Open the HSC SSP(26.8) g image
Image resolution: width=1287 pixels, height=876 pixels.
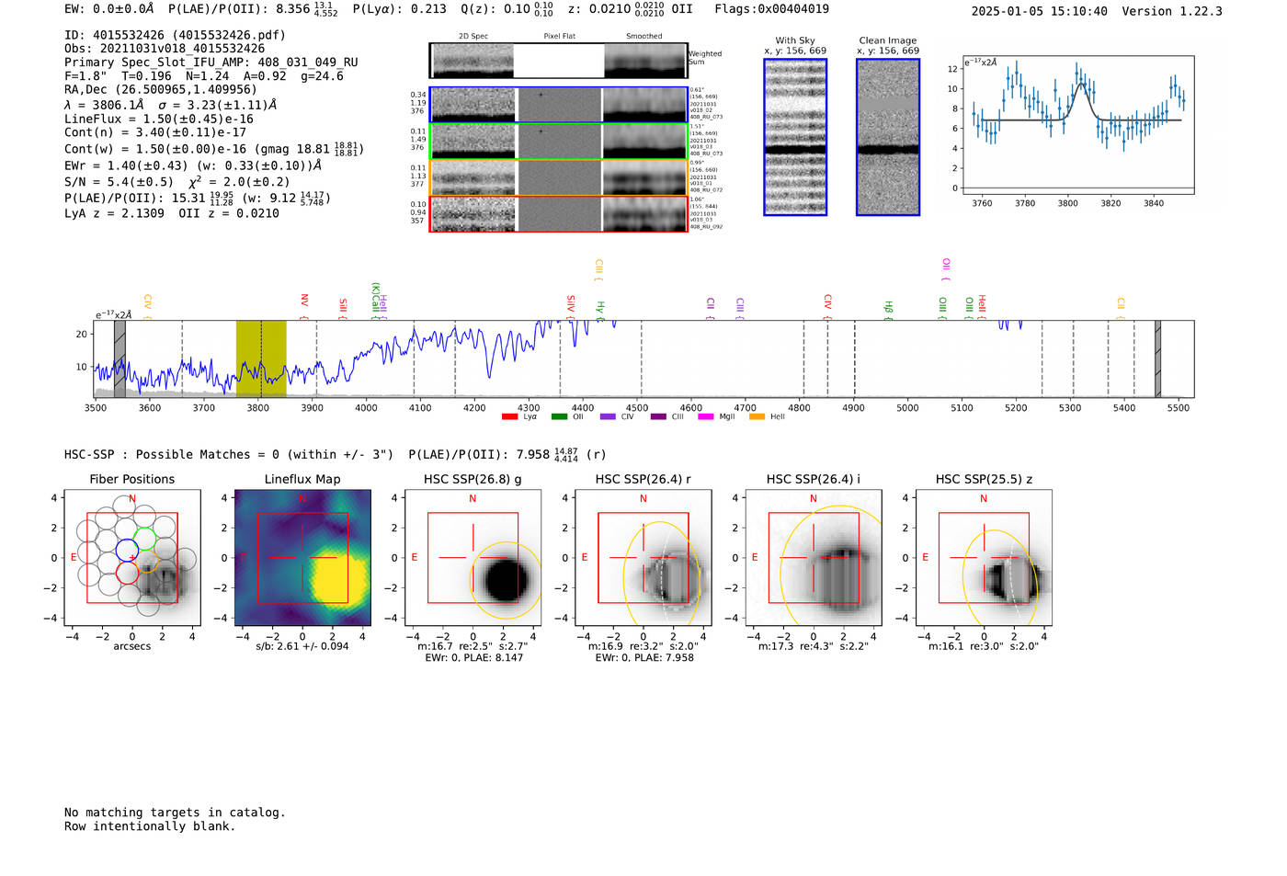pos(473,558)
